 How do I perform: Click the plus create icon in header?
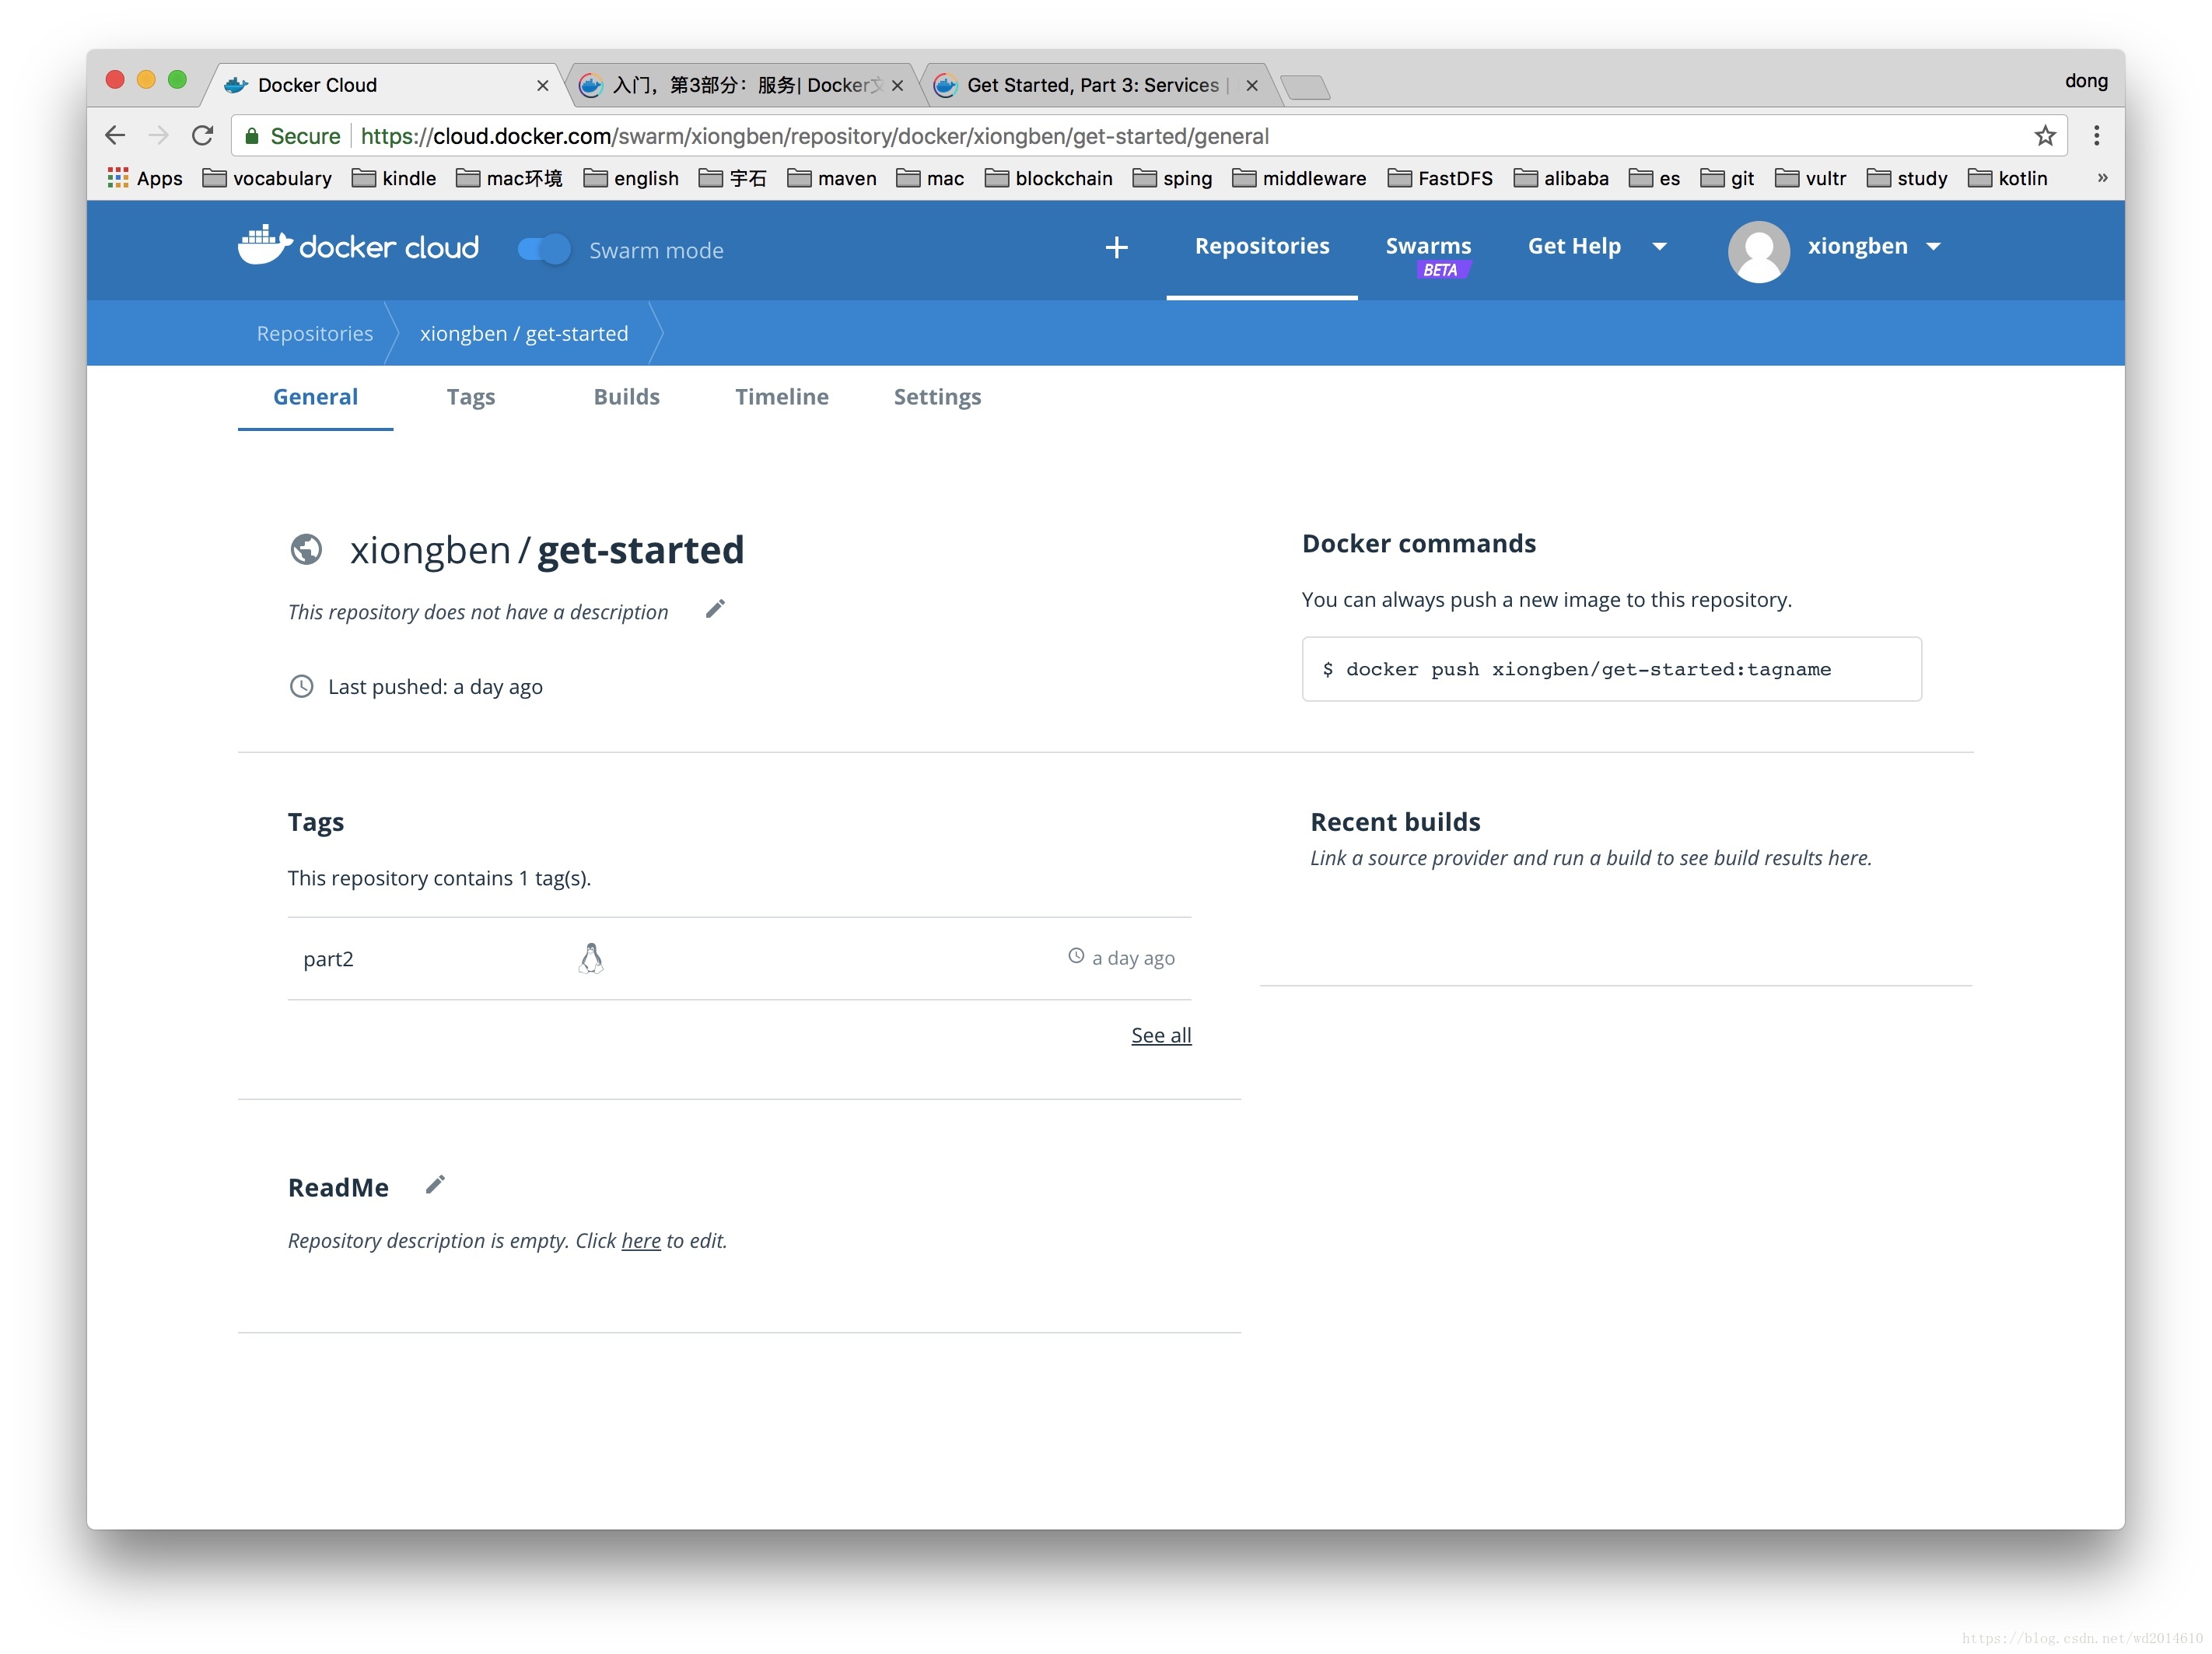[1117, 247]
